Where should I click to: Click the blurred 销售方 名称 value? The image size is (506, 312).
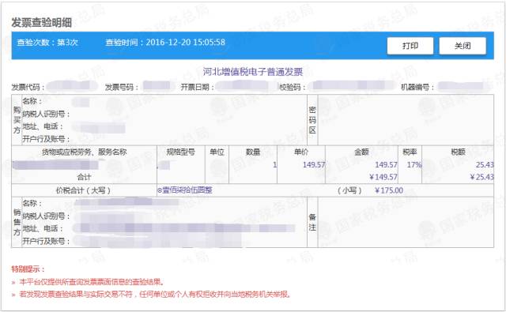click(126, 203)
